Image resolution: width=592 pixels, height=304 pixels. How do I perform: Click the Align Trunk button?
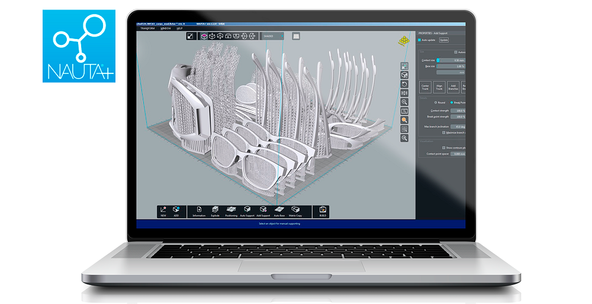point(439,87)
